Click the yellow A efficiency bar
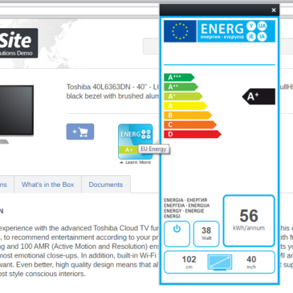Image resolution: width=293 pixels, height=293 pixels. pos(185,106)
